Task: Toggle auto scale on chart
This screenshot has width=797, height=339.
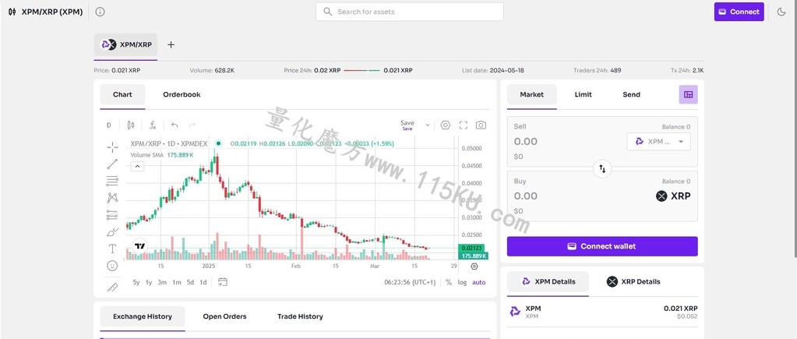Action: pos(479,282)
